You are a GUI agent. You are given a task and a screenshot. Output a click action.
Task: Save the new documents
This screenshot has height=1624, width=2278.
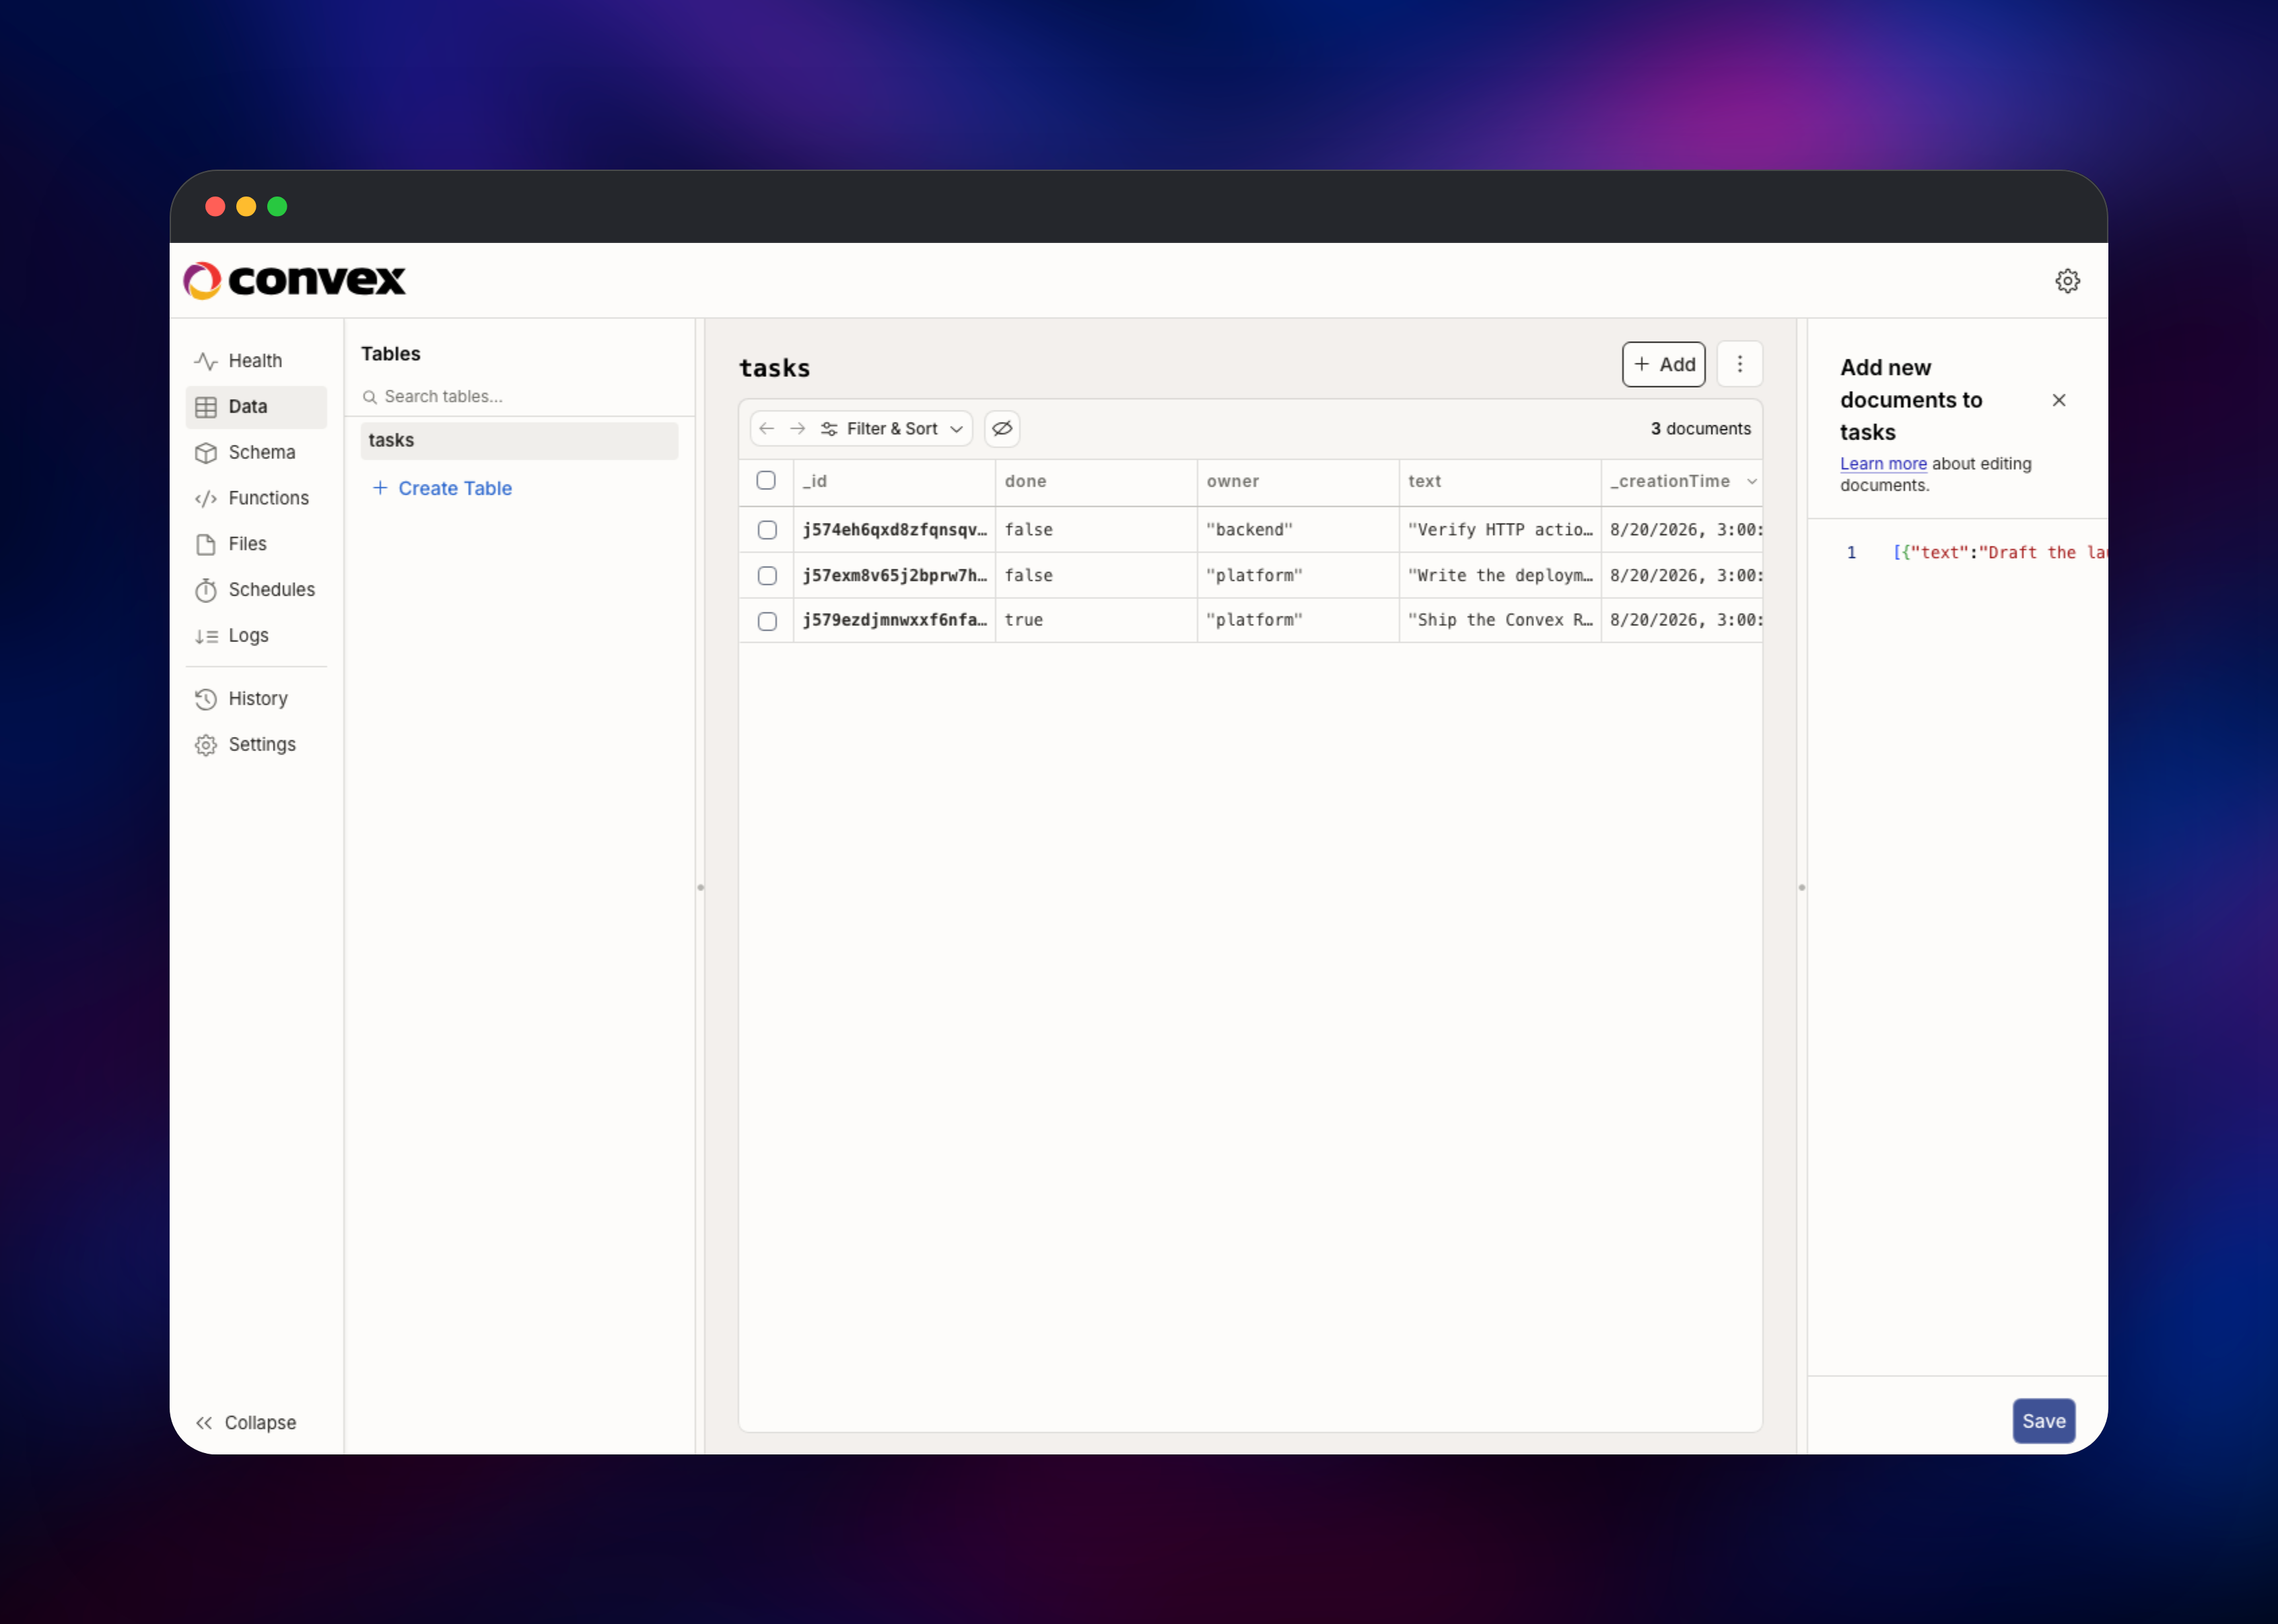2043,1421
